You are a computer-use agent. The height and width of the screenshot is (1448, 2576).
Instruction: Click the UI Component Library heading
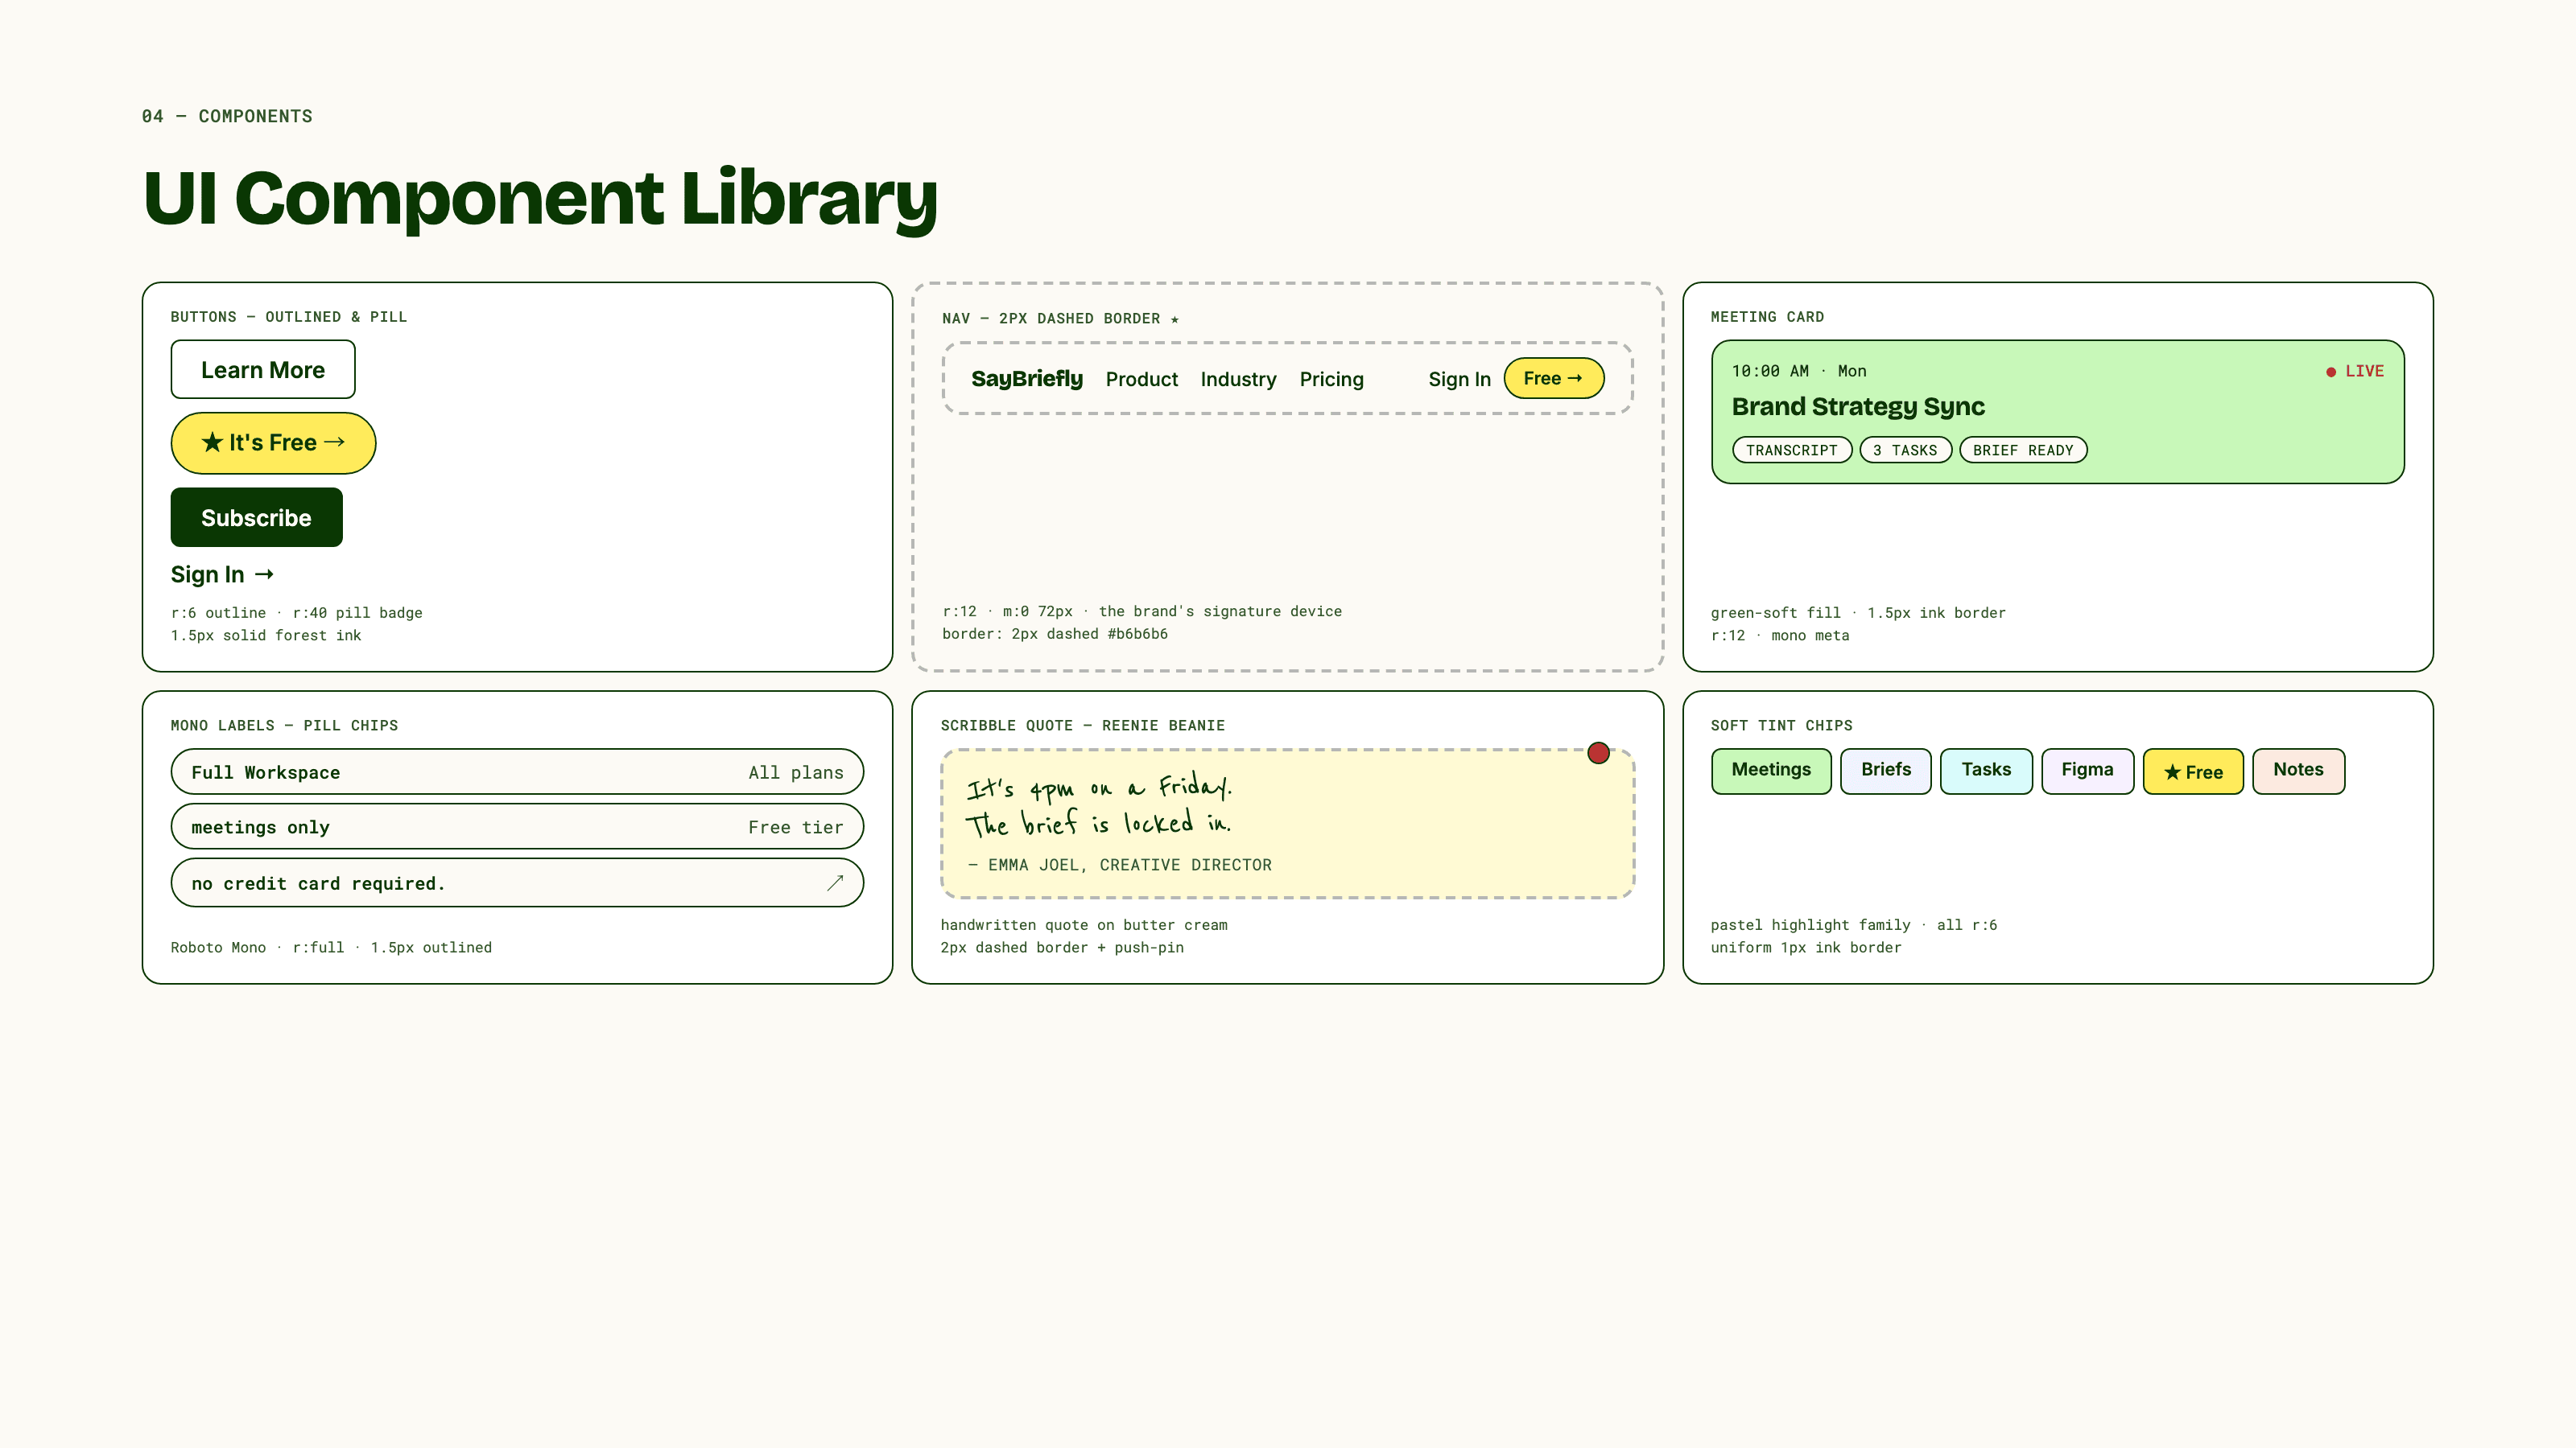[x=540, y=198]
